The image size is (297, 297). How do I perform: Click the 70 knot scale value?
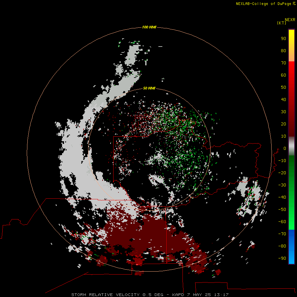283,63
